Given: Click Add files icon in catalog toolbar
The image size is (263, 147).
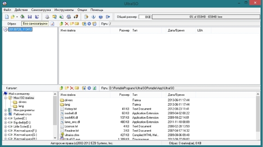Looking at the screenshot, I should pyautogui.click(x=84, y=88).
